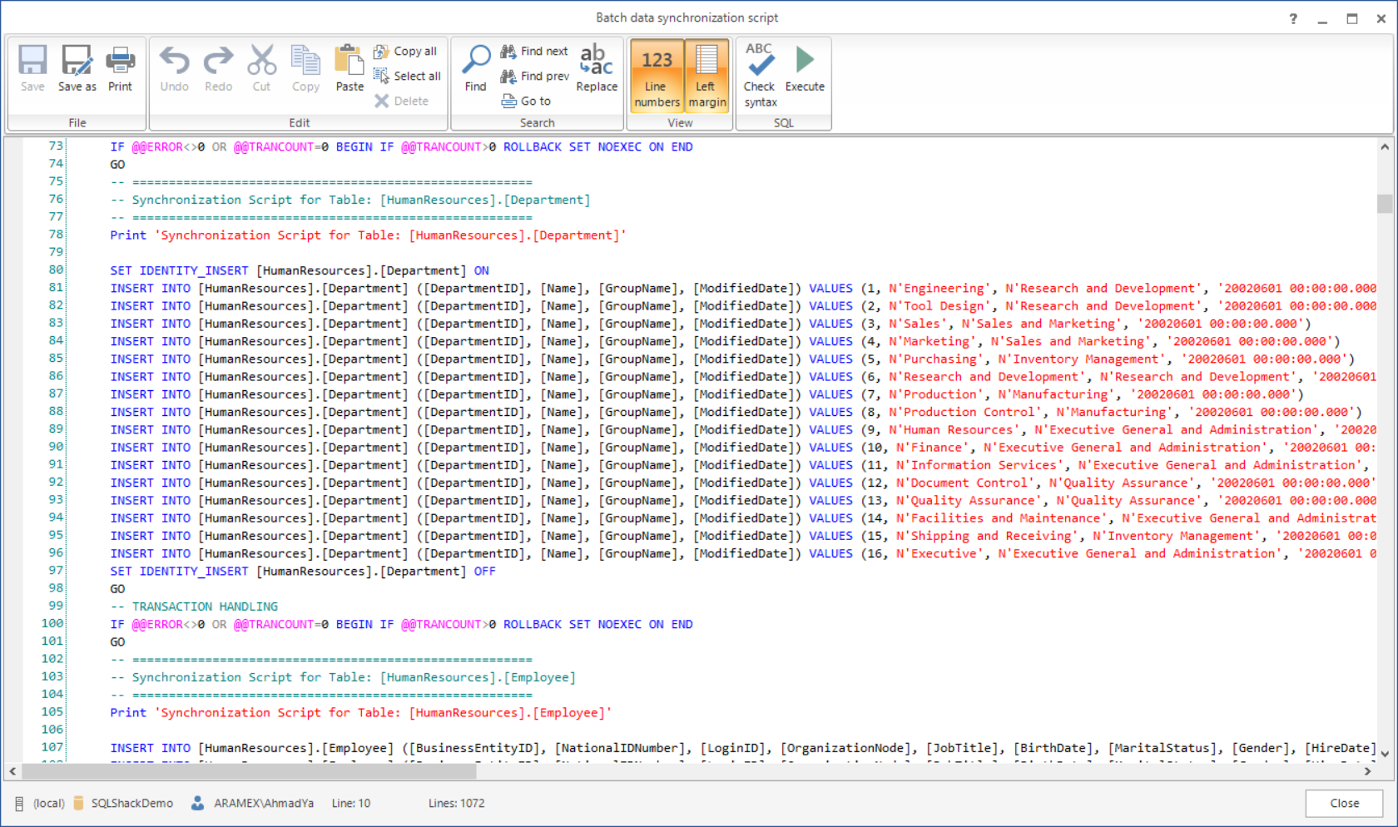Open the Replace text tool
Image resolution: width=1398 pixels, height=827 pixels.
(597, 68)
